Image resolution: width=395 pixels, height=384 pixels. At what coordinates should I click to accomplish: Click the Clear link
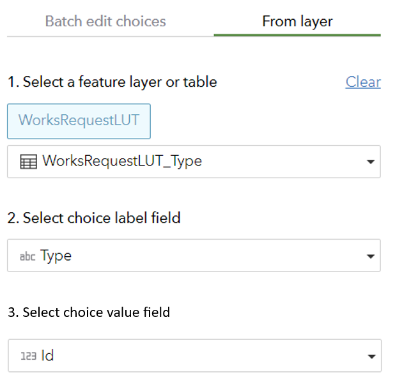363,82
